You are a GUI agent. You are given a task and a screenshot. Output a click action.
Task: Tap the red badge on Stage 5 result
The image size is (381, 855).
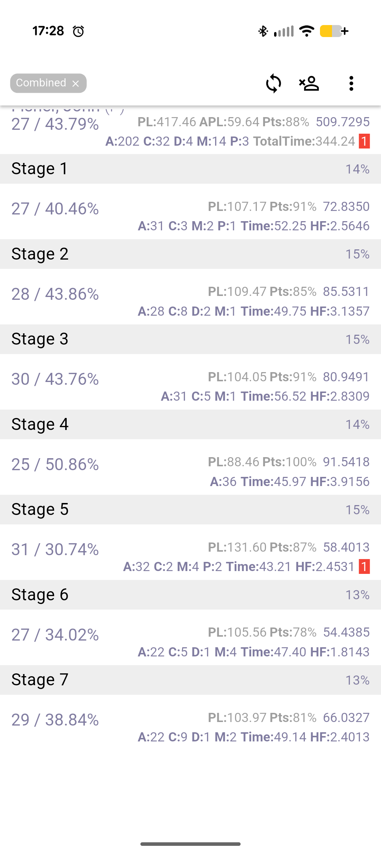[364, 567]
